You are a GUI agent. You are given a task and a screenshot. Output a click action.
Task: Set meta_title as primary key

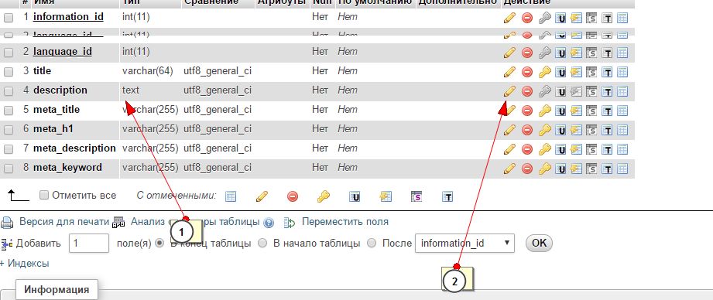544,111
